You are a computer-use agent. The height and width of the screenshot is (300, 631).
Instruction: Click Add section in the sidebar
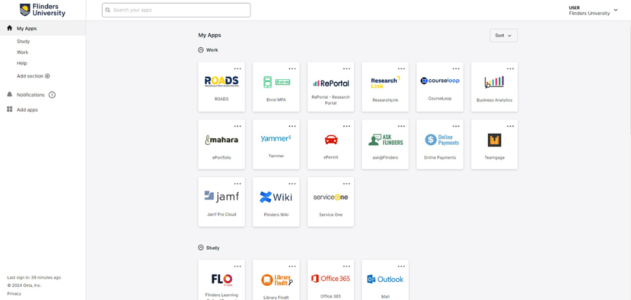[33, 76]
